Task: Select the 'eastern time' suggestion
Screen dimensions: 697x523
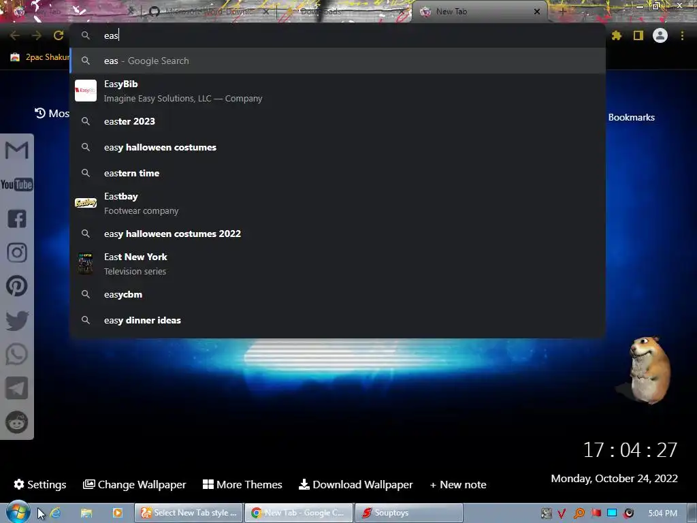Action: (x=338, y=173)
